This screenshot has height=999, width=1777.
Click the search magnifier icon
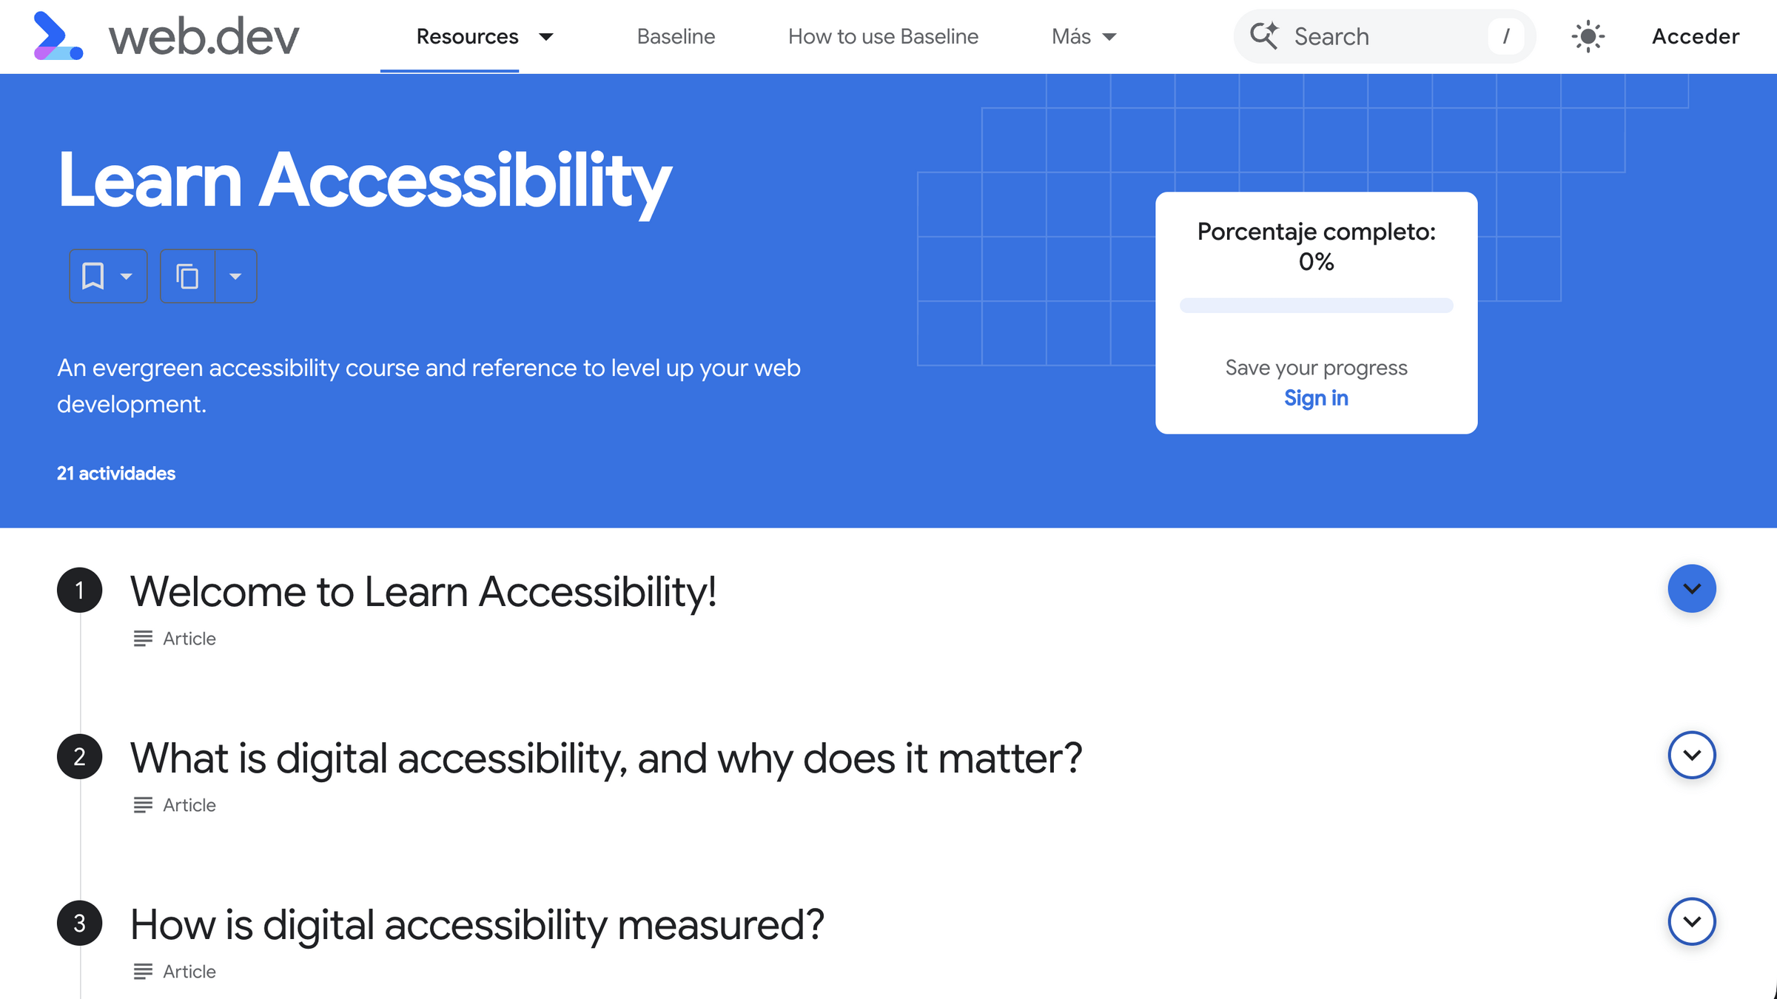pos(1265,36)
